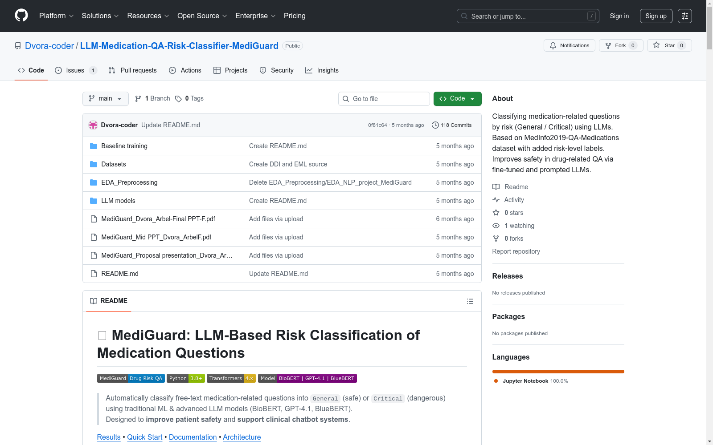
Task: Click file icon for README.md
Action: (94, 274)
